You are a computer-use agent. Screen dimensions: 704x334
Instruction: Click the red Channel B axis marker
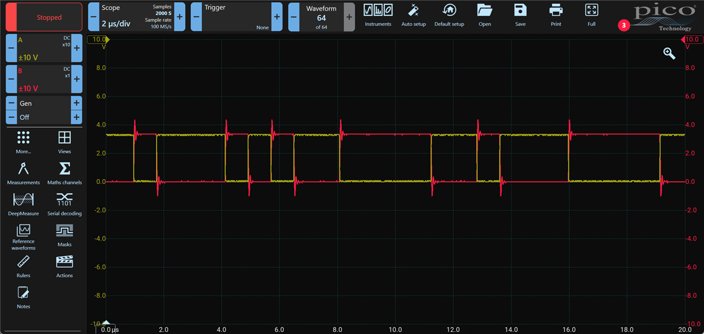[x=692, y=39]
